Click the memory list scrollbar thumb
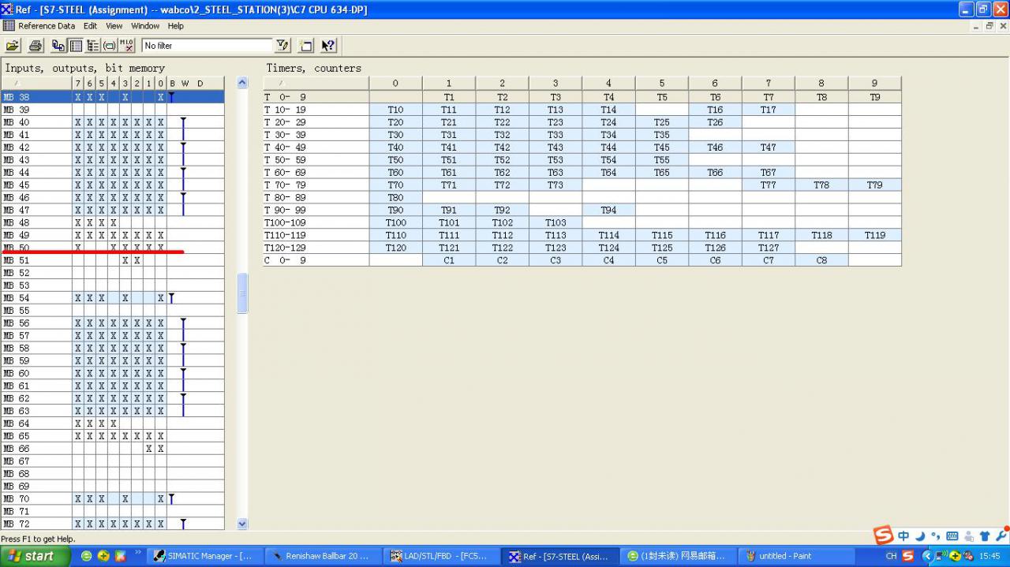 pos(242,293)
